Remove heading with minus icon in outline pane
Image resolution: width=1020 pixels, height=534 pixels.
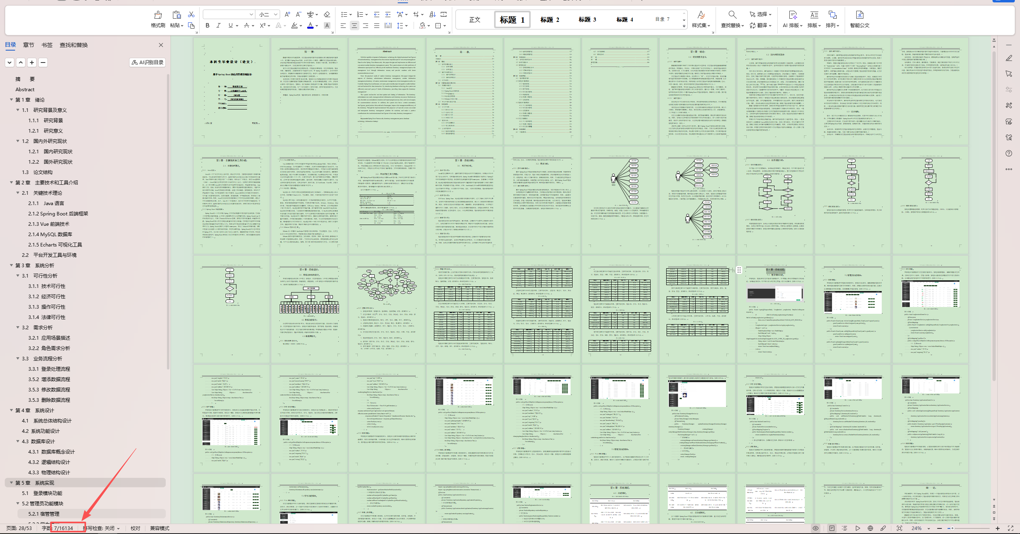click(43, 62)
